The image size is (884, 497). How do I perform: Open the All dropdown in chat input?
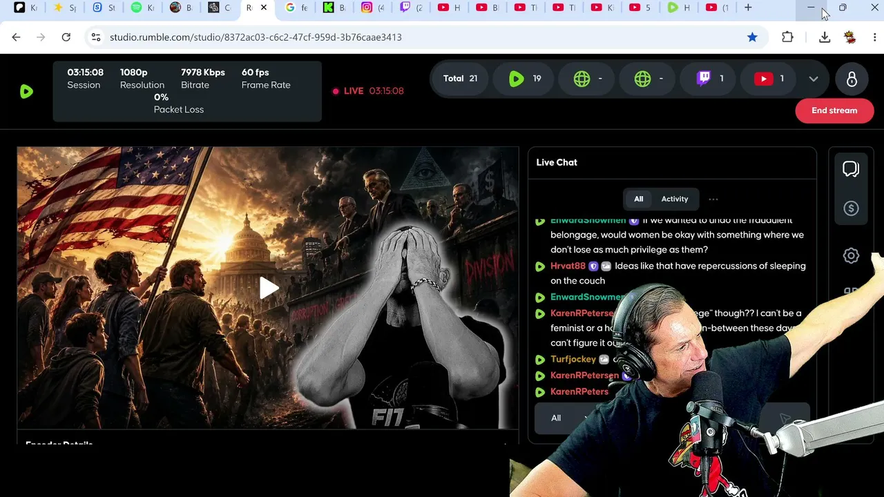(x=570, y=418)
